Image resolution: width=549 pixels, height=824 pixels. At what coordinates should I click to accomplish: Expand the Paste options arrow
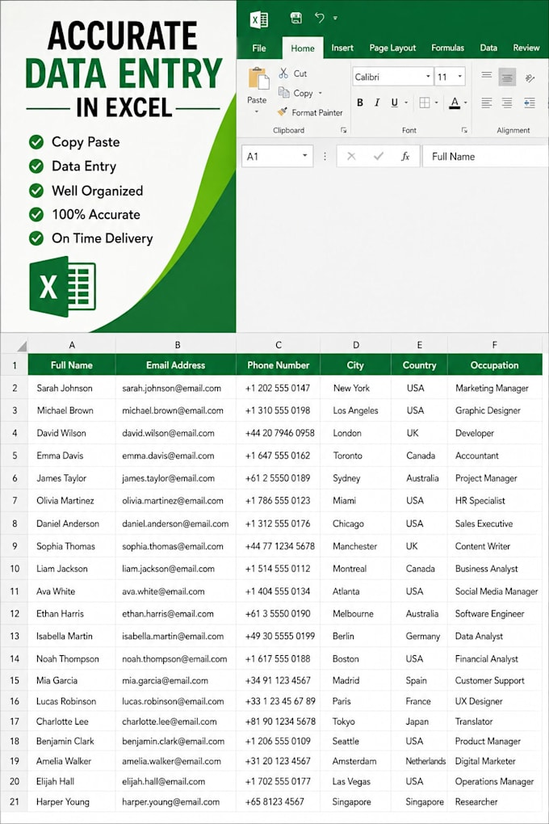point(257,112)
